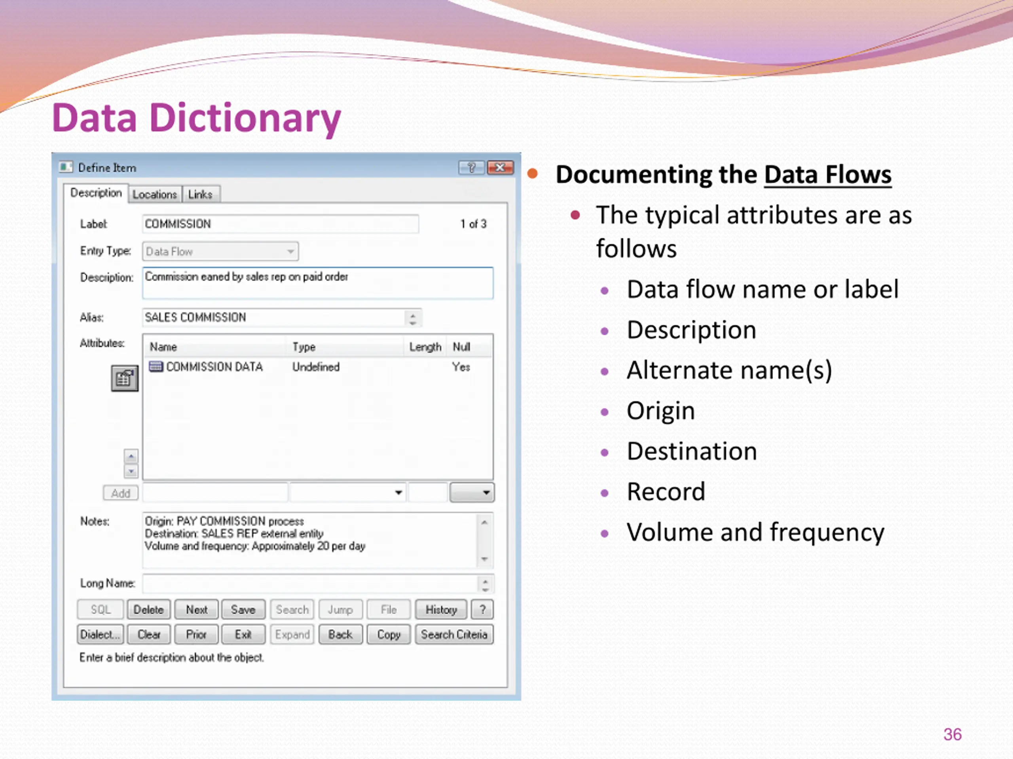Image resolution: width=1013 pixels, height=759 pixels.
Task: Open the Search Criteria button
Action: click(x=454, y=634)
